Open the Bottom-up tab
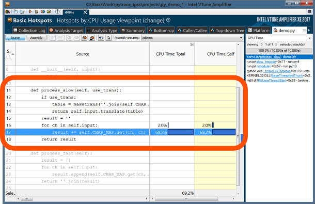 pyautogui.click(x=161, y=30)
